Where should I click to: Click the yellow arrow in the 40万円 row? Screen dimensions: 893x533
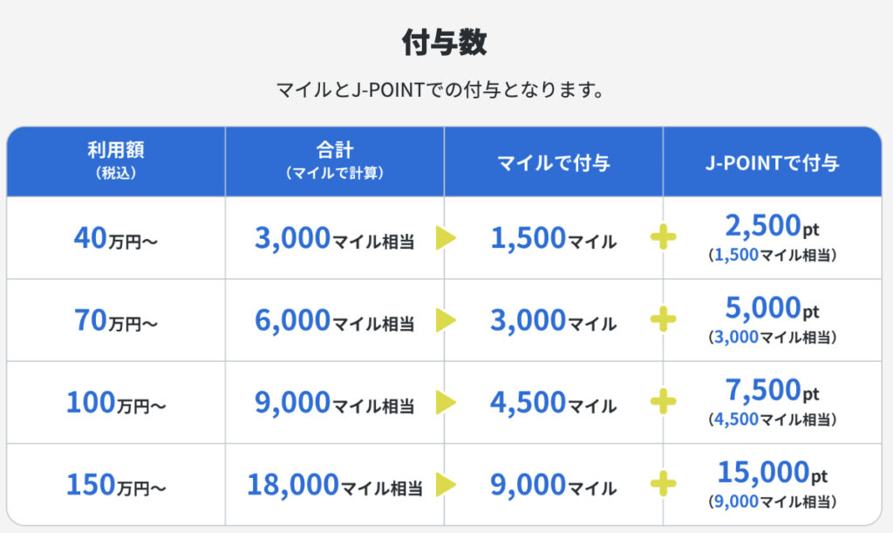(446, 238)
